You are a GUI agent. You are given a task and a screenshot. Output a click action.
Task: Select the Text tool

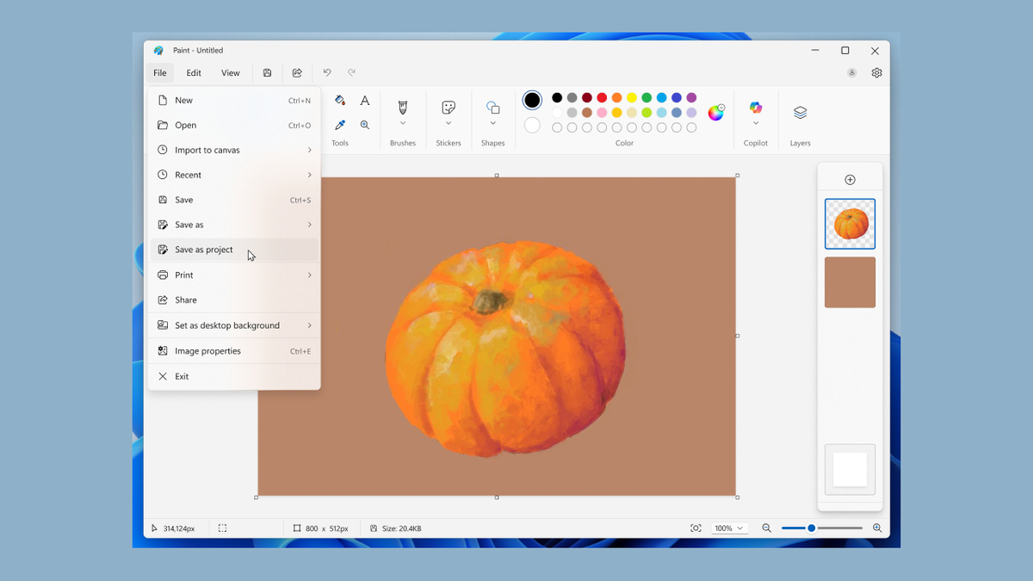(364, 100)
